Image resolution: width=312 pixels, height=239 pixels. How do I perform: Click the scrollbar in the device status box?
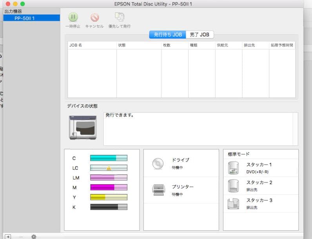click(295, 129)
